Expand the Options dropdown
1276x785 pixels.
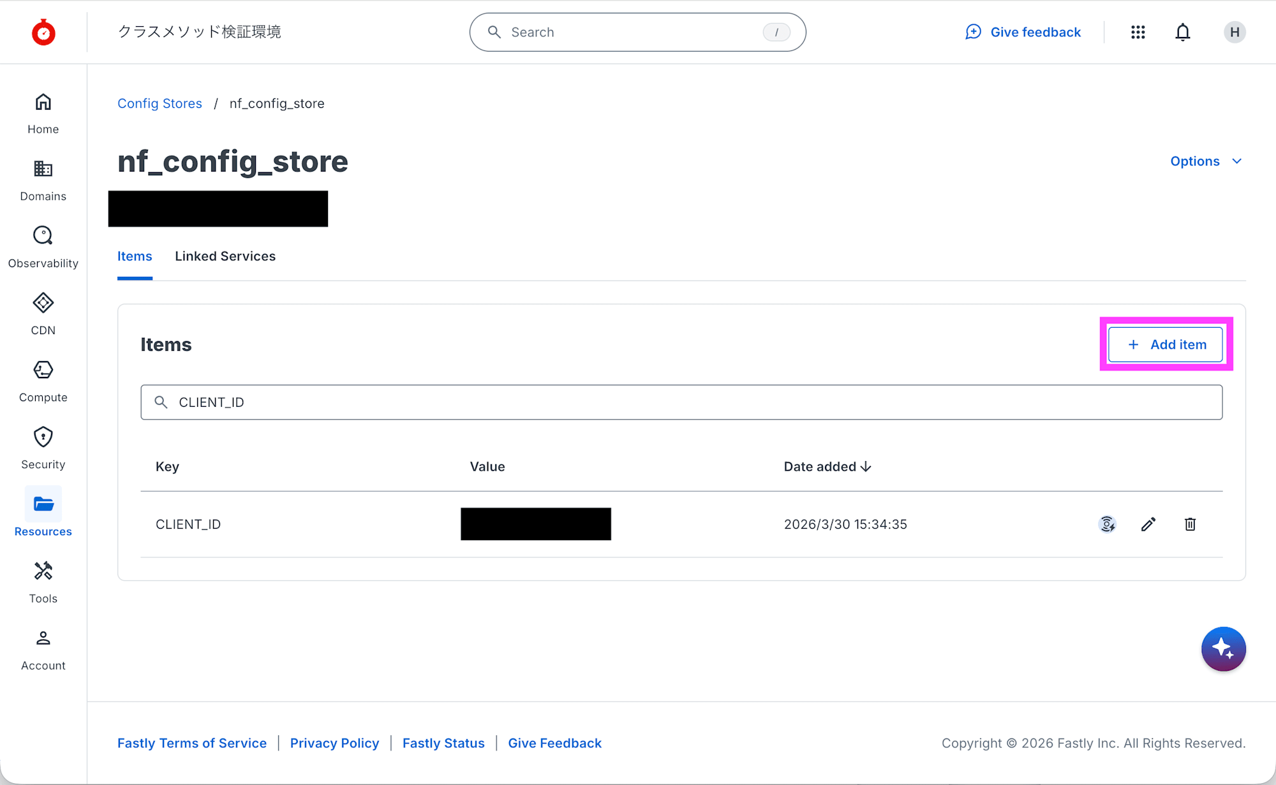click(1205, 161)
